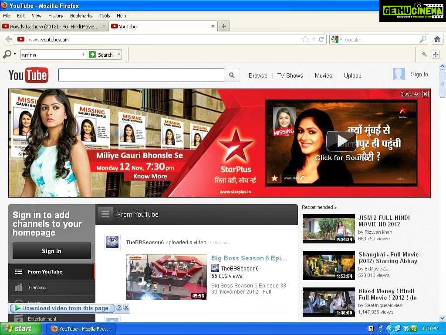Click the reload page icon
The width and height of the screenshot is (446, 335).
321,39
